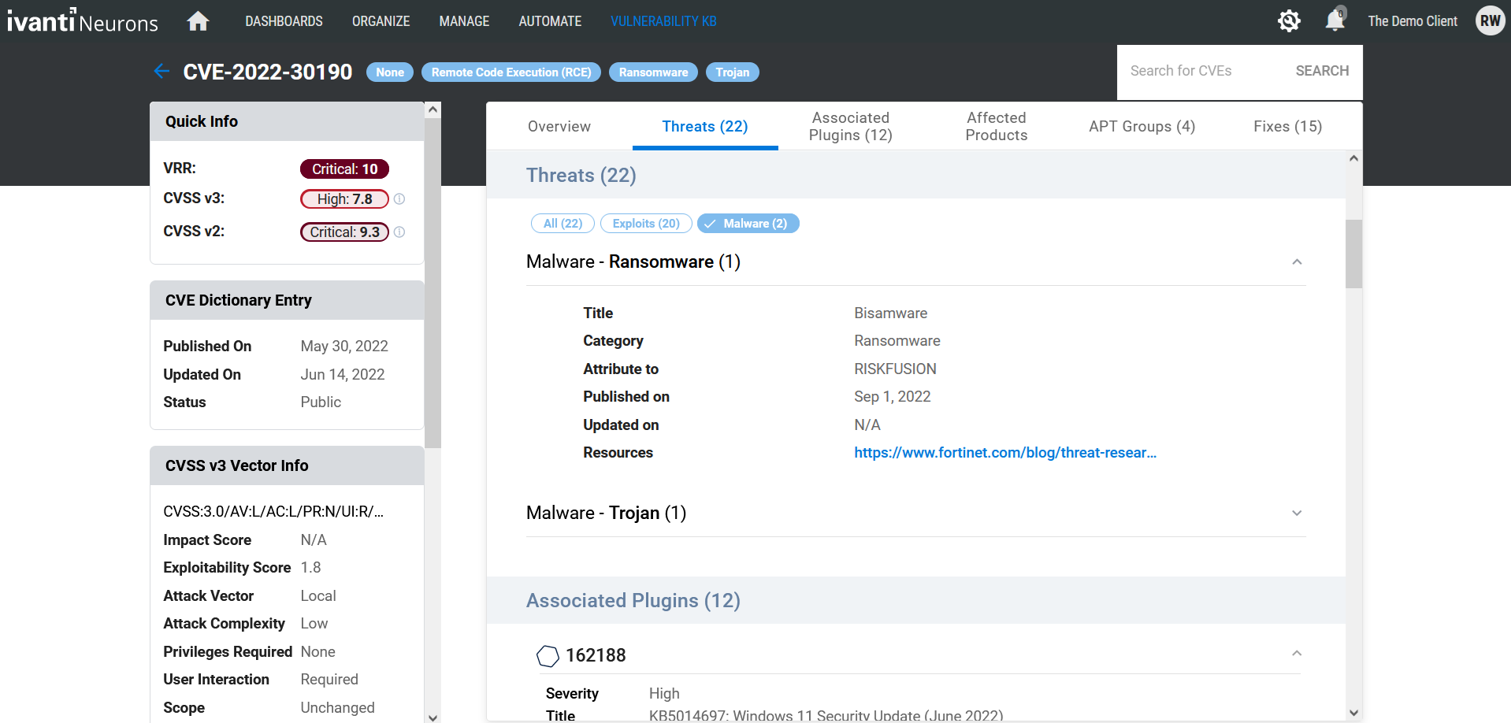
Task: Click the plugin number 162188
Action: point(596,655)
